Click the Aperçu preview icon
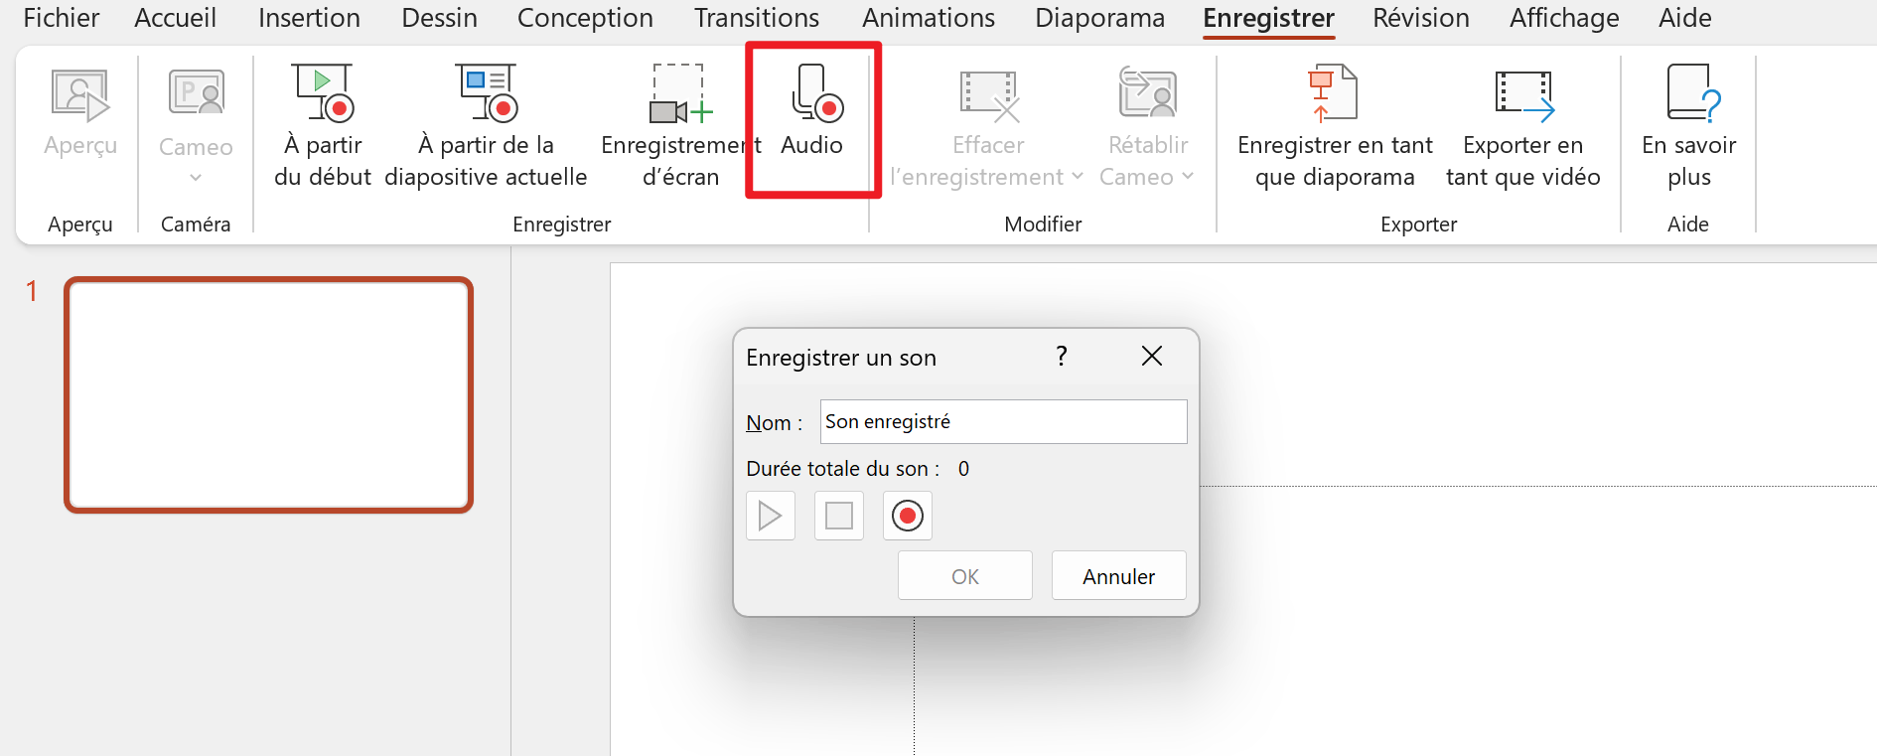The width and height of the screenshot is (1877, 756). pos(79,95)
